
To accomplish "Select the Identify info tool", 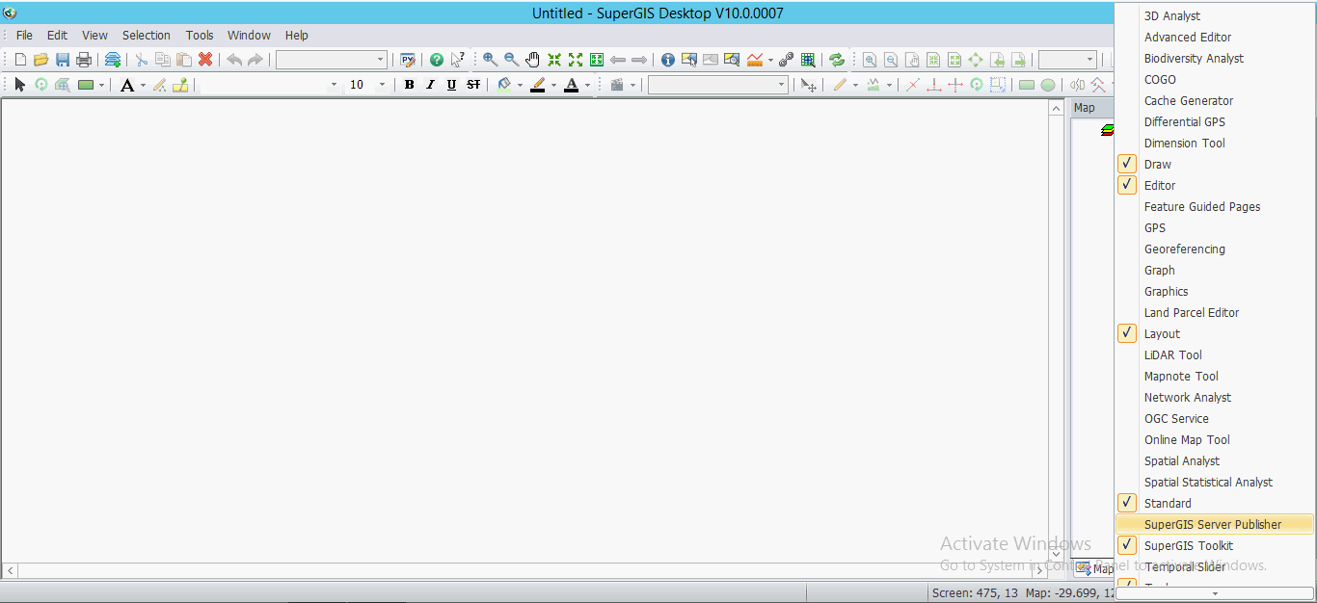I will point(668,60).
